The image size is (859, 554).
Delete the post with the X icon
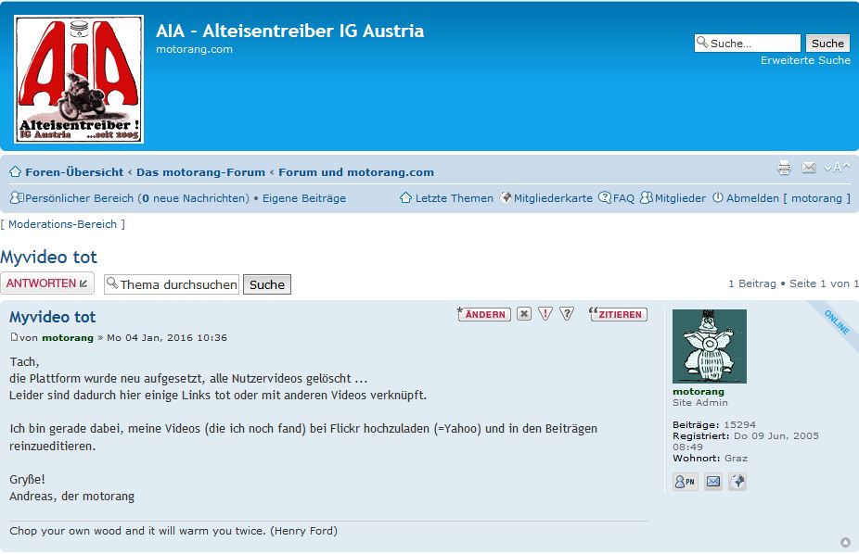click(524, 314)
